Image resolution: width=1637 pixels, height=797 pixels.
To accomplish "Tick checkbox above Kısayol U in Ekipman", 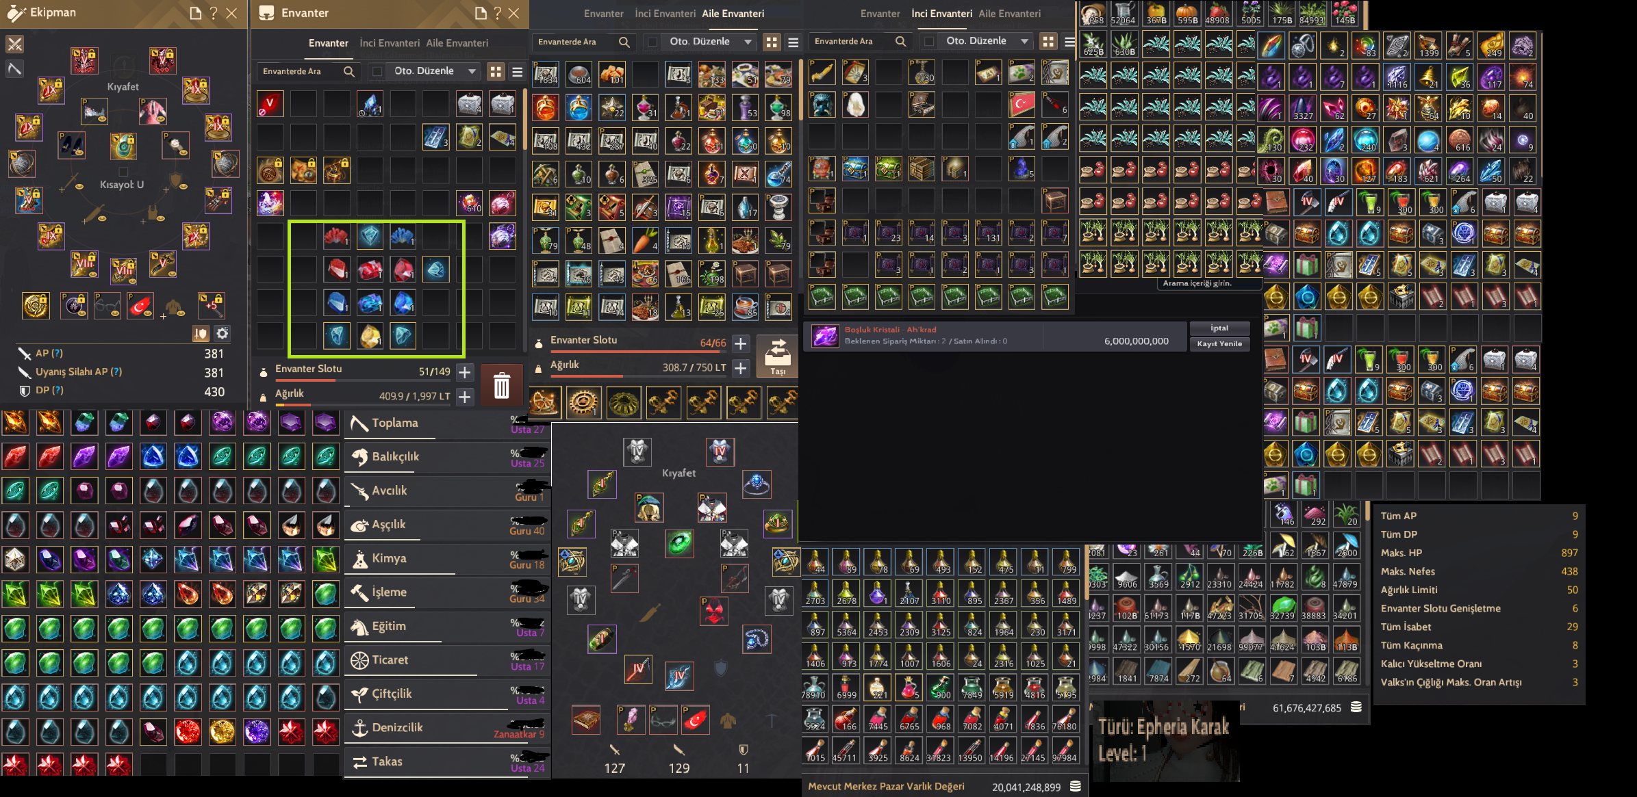I will coord(123,172).
